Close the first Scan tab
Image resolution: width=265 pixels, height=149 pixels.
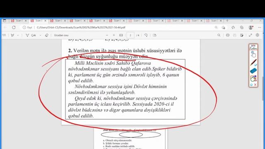tap(26, 21)
